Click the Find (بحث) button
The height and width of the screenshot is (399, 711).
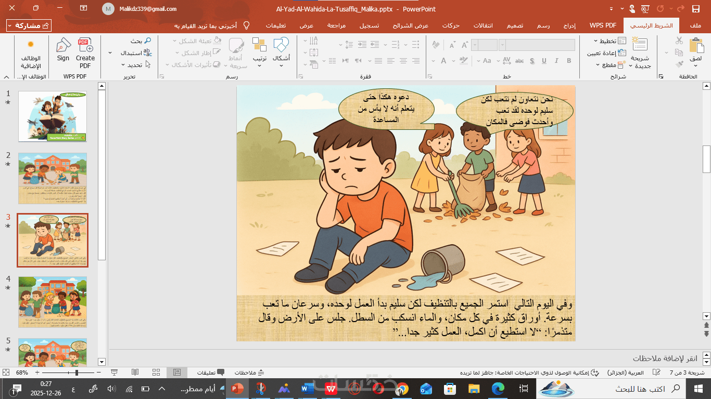pos(141,41)
